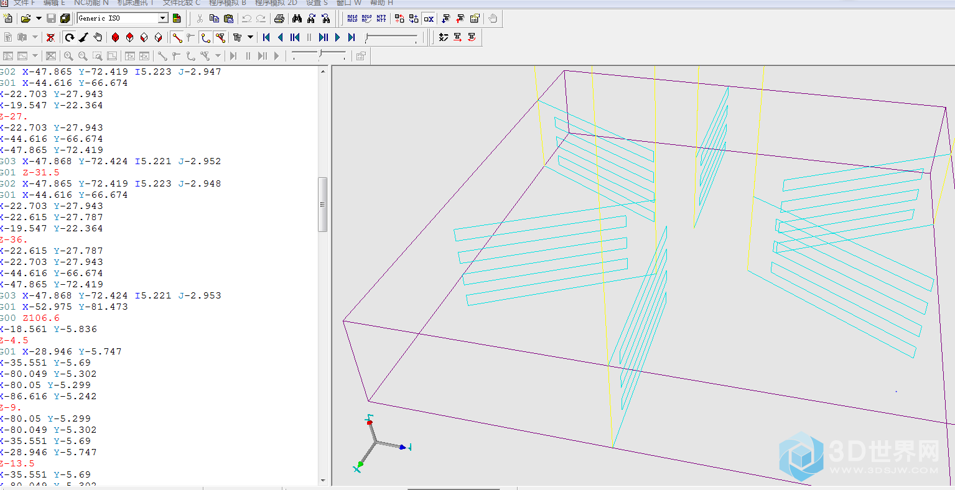Redo the last undone edit
Viewport: 955px width, 490px height.
coord(261,19)
